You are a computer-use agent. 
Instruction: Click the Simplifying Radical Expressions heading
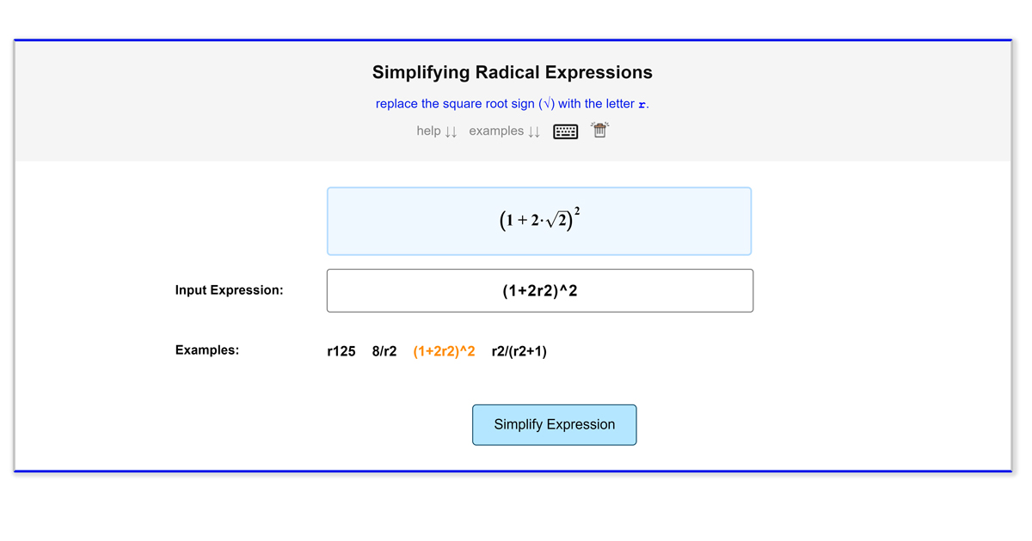tap(512, 72)
